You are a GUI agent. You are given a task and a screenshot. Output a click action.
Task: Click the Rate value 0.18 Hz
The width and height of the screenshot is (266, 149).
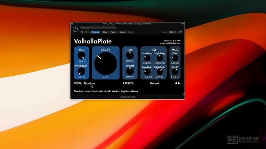pyautogui.click(x=175, y=63)
